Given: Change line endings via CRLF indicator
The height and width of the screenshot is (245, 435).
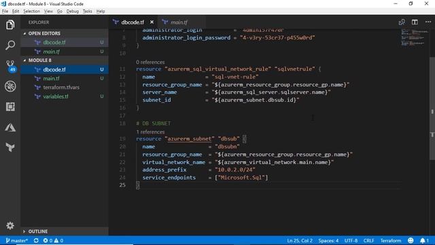Looking at the screenshot, I should click(x=368, y=240).
